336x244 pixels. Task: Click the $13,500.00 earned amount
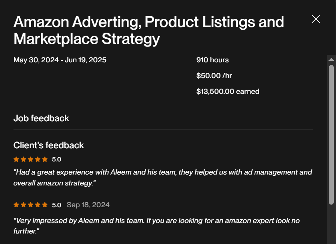(228, 92)
